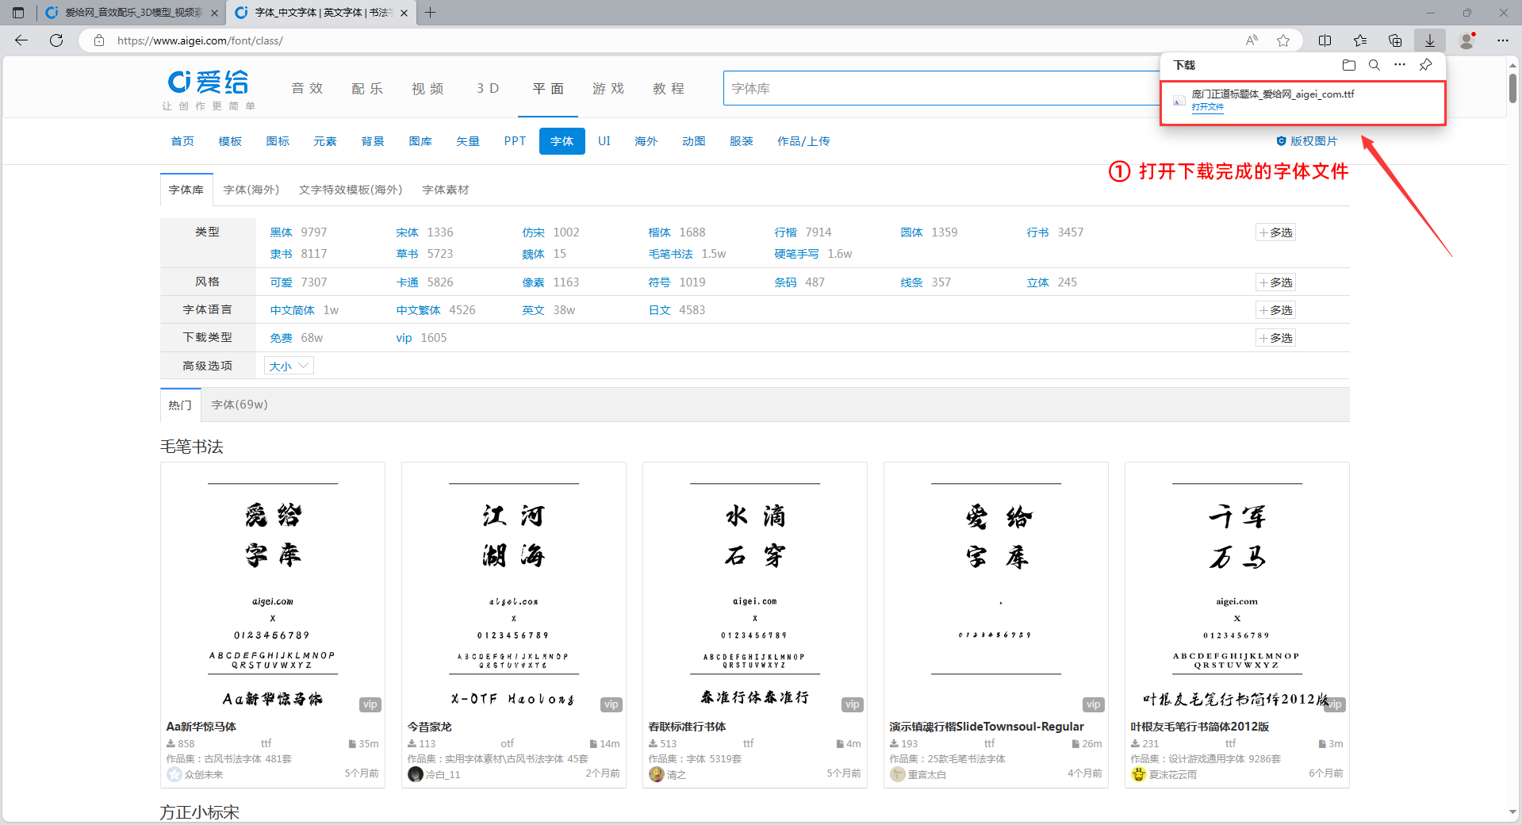Reload the page with the refresh icon

pos(56,40)
